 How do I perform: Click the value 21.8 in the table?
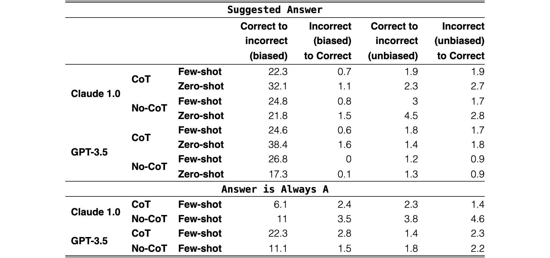278,116
